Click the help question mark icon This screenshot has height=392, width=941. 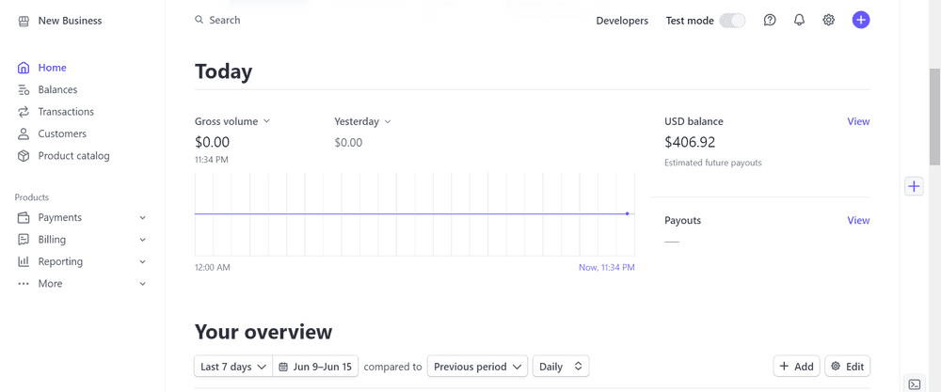(x=770, y=20)
